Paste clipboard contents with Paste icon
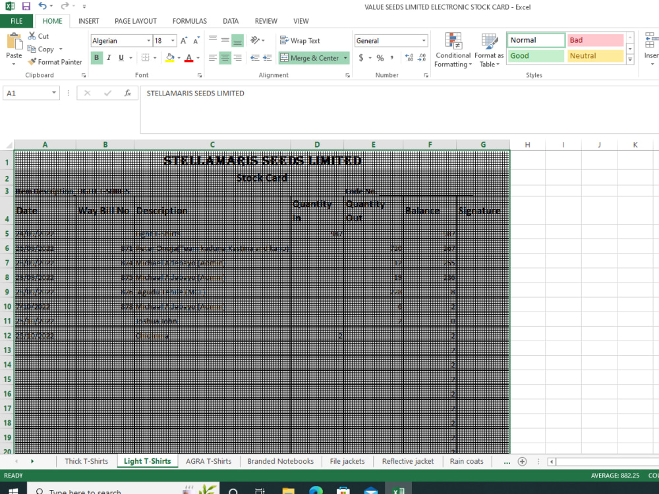This screenshot has width=659, height=494. click(14, 42)
